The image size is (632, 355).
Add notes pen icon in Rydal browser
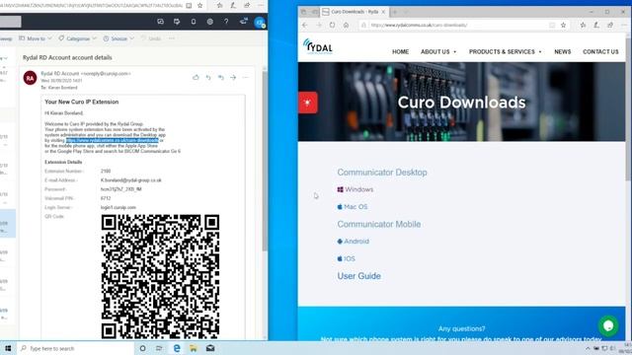click(596, 25)
